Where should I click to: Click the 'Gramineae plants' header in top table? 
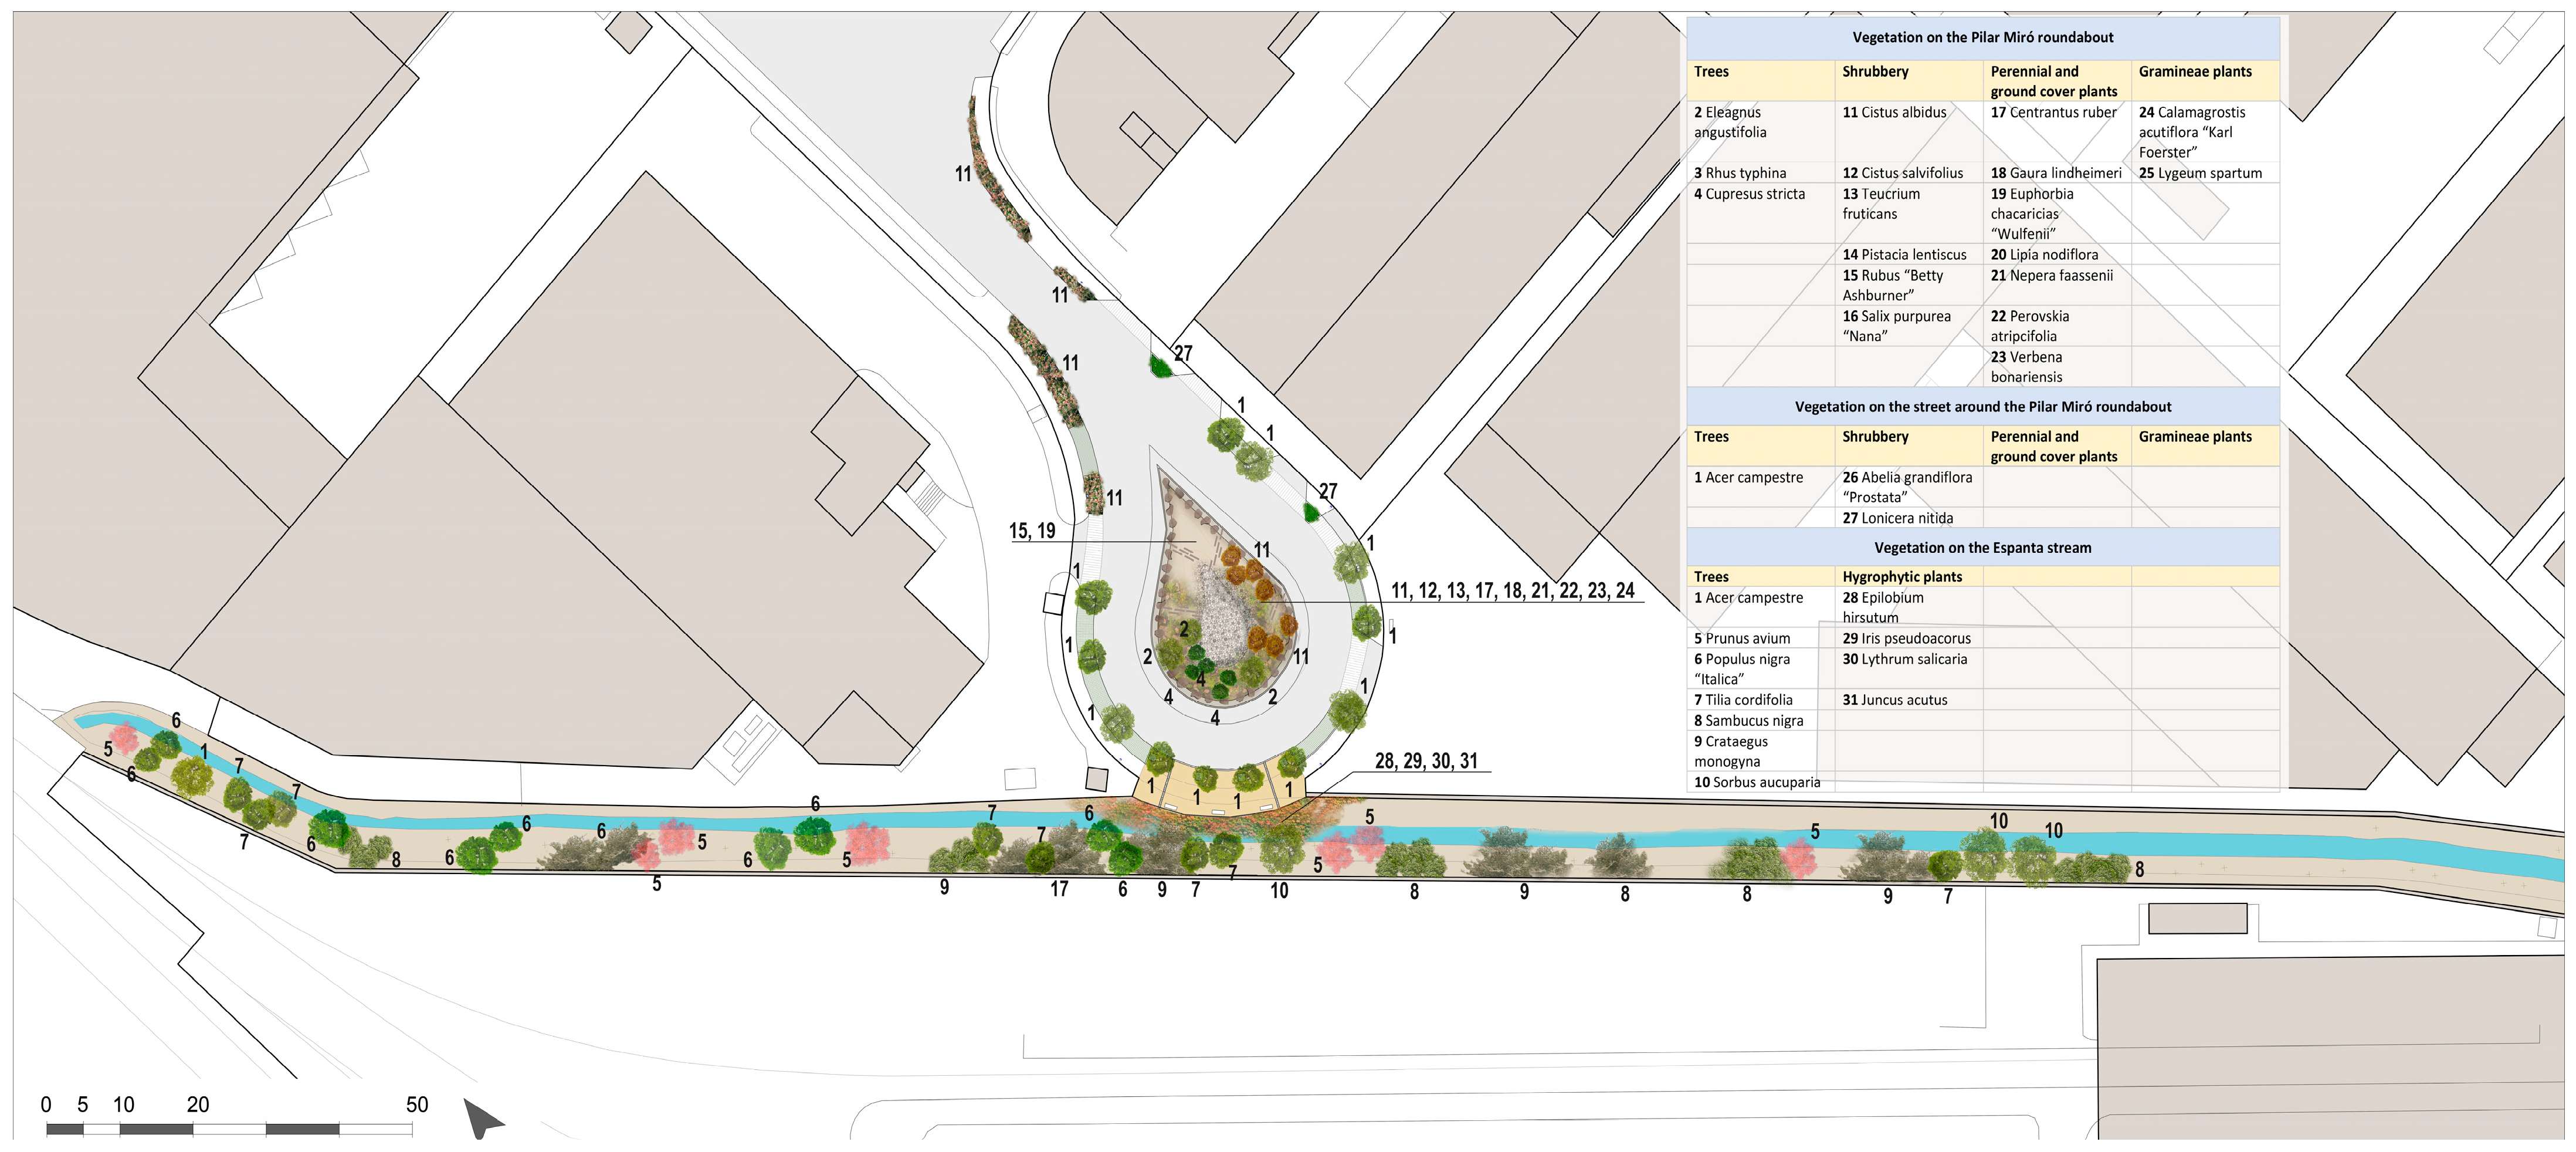point(2195,72)
